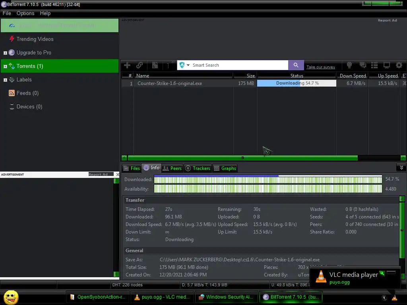This screenshot has height=305, width=407.
Task: Click the smiley face Start button
Action: [x=11, y=297]
